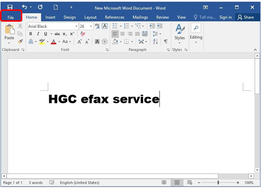Click the Format Painter brush icon

(x=20, y=41)
